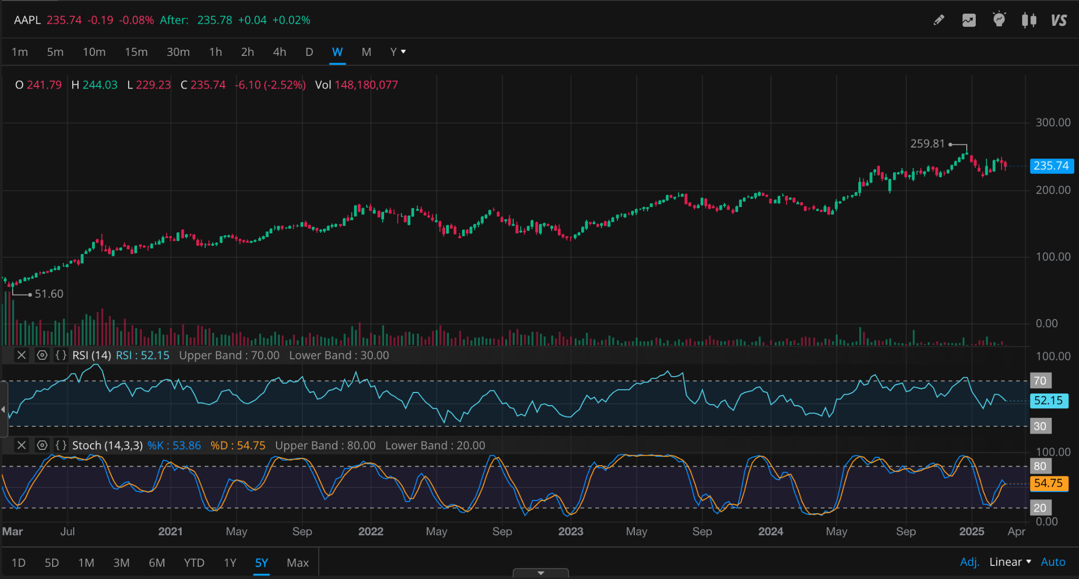Open the Linear scale dropdown
1079x579 pixels.
click(x=1010, y=562)
